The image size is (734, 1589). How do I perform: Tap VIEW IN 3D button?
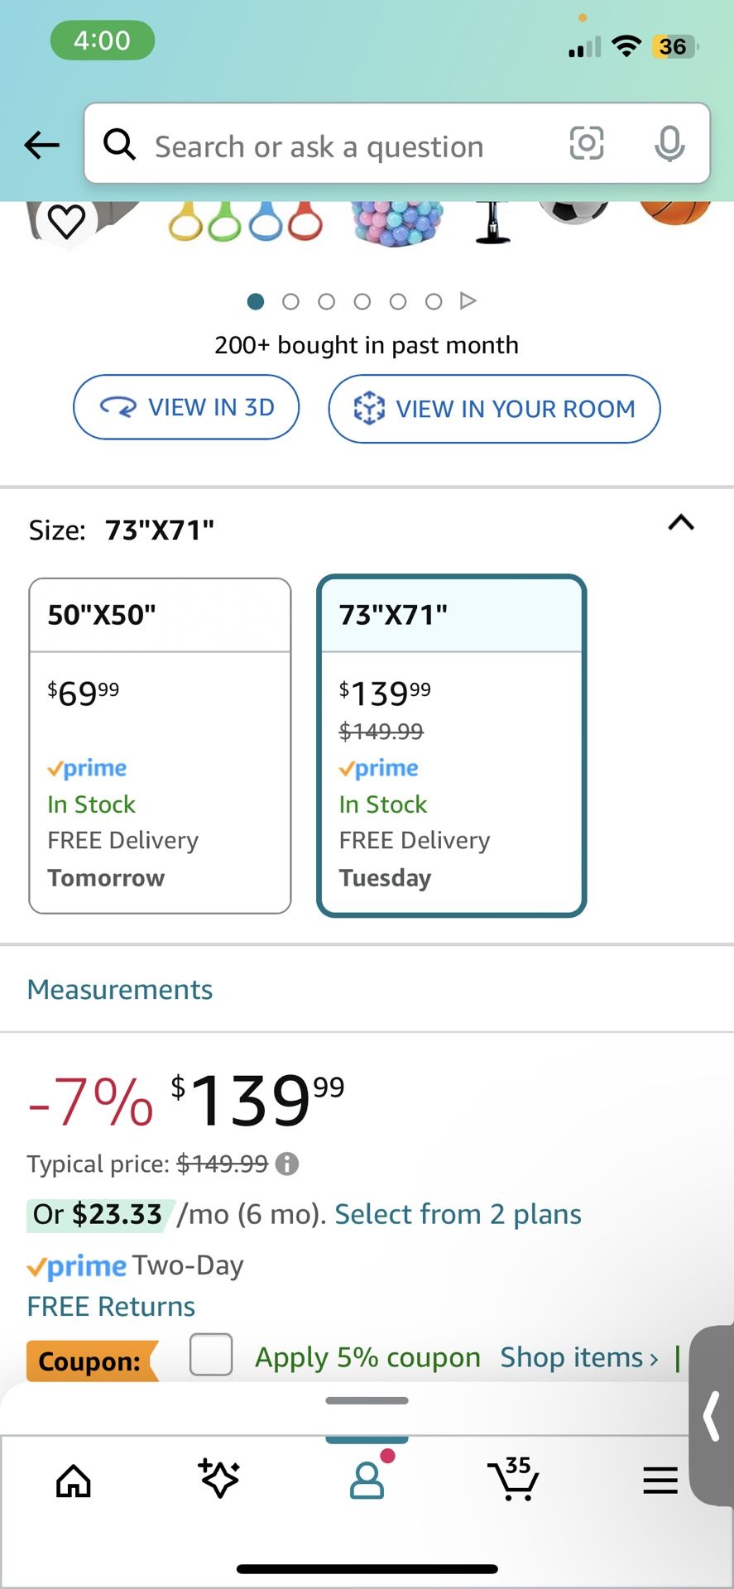coord(186,407)
